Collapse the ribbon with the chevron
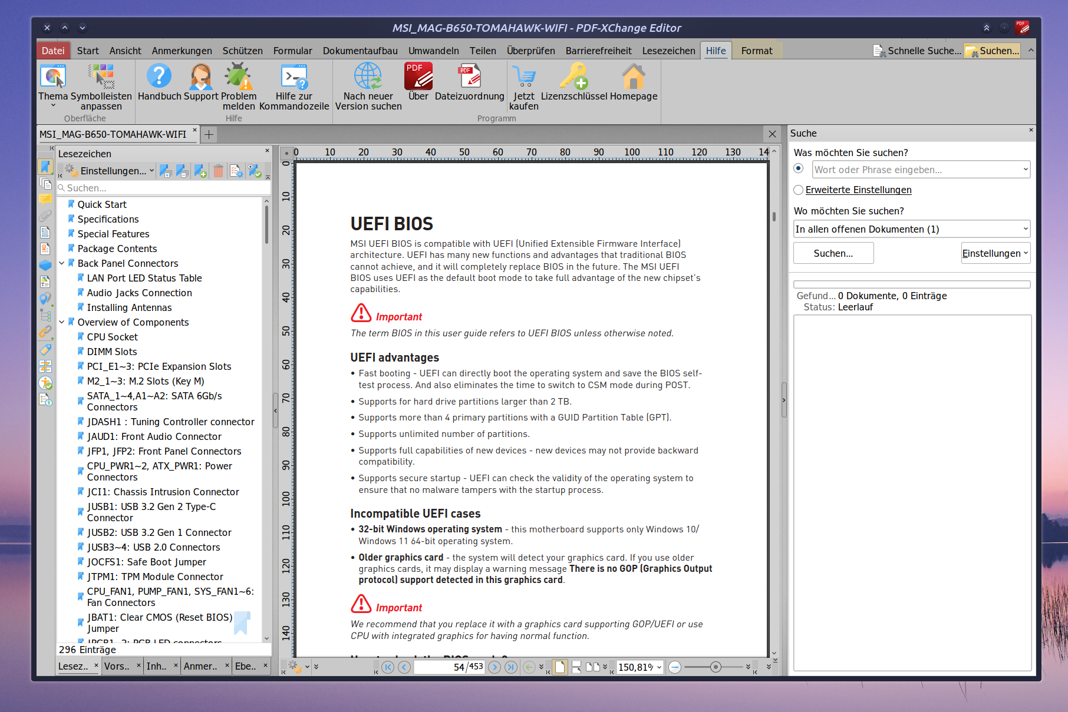This screenshot has width=1068, height=712. (x=1031, y=51)
